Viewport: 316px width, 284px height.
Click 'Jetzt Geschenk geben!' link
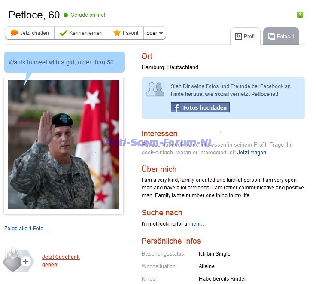pyautogui.click(x=61, y=260)
